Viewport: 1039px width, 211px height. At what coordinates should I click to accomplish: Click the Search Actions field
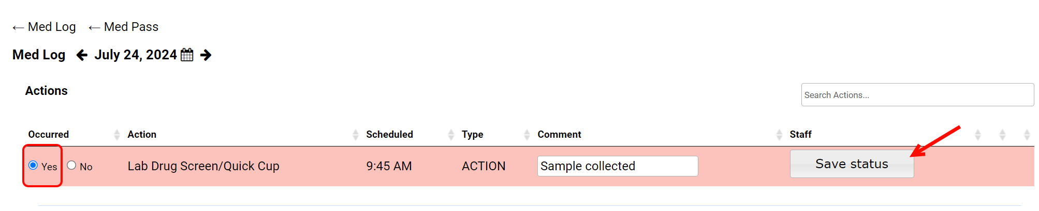917,95
